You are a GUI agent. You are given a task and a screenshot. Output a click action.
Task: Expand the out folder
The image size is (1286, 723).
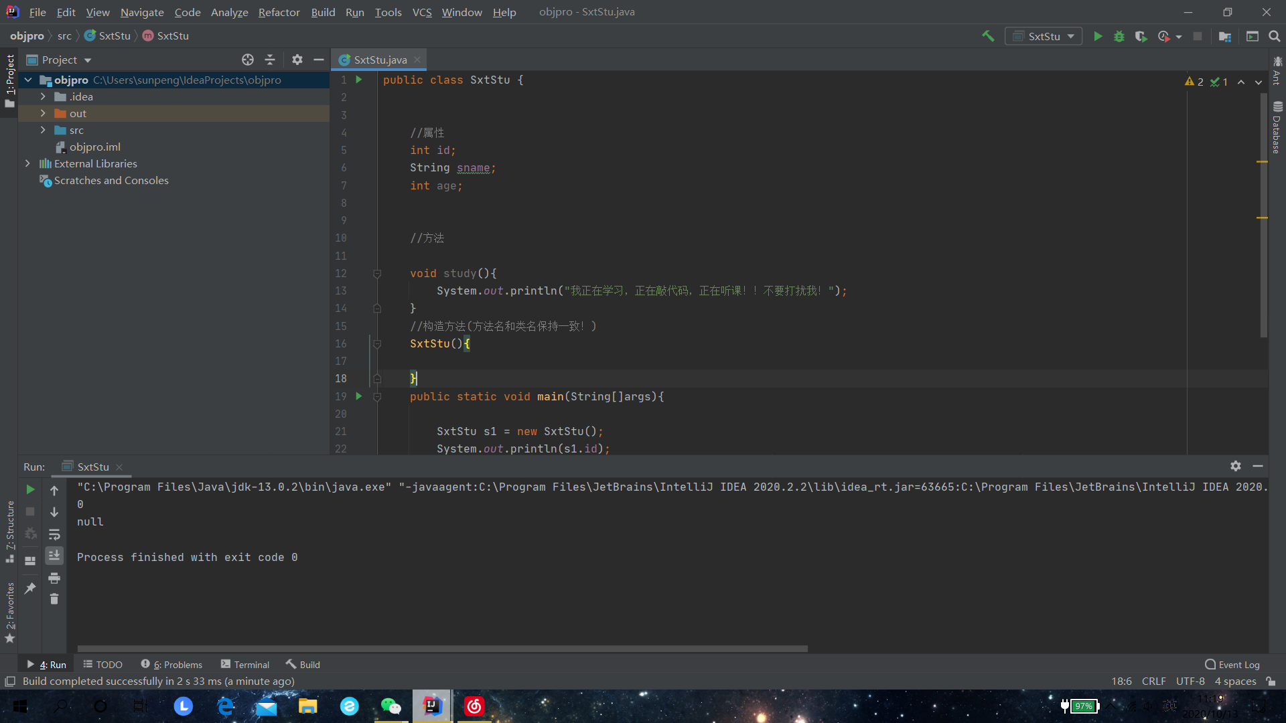[x=43, y=113]
